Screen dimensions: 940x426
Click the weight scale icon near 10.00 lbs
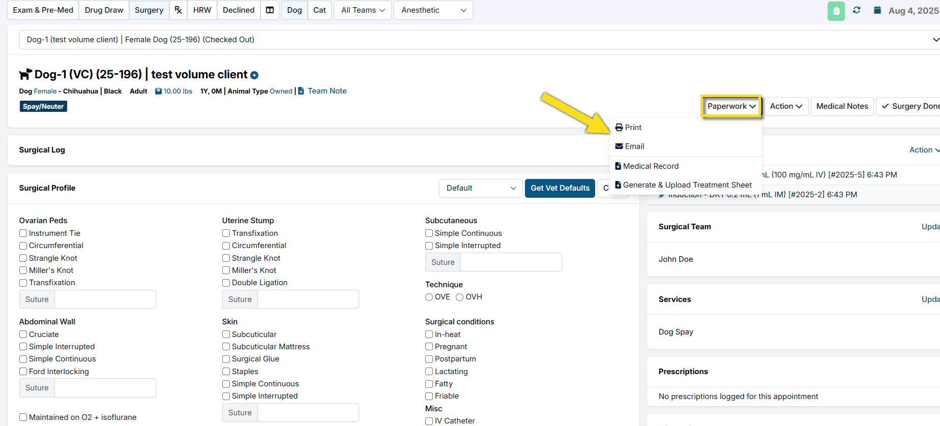click(x=159, y=92)
